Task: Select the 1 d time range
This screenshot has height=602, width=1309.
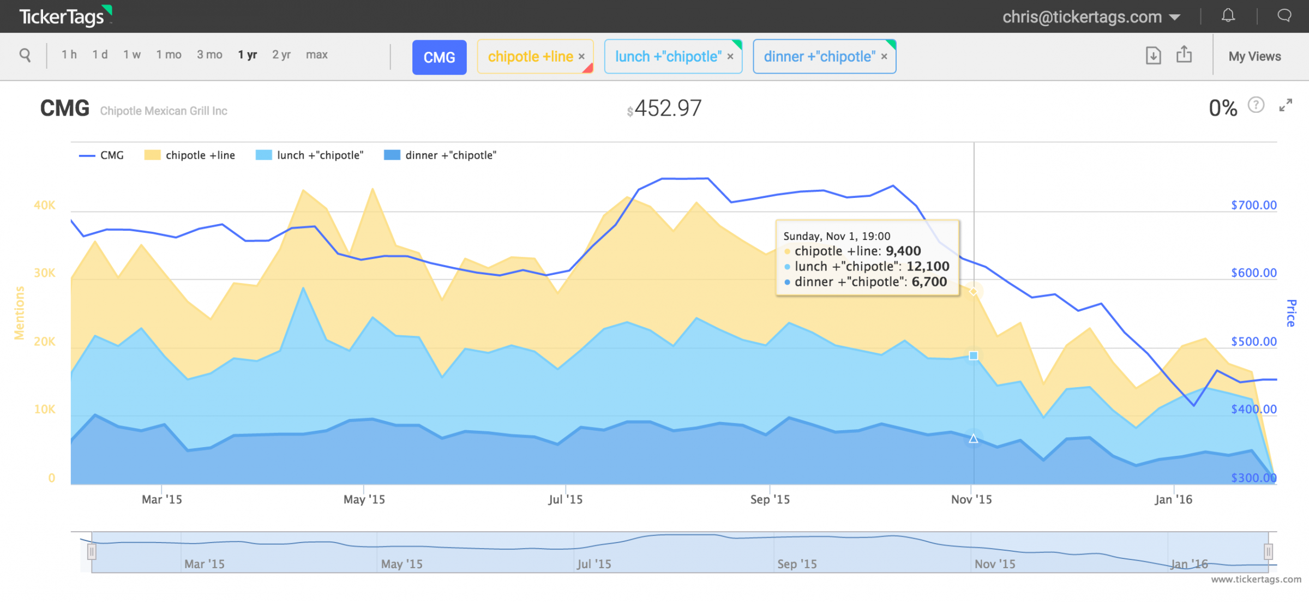Action: tap(100, 55)
